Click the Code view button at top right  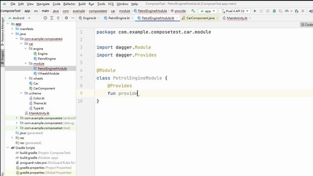coord(307,25)
